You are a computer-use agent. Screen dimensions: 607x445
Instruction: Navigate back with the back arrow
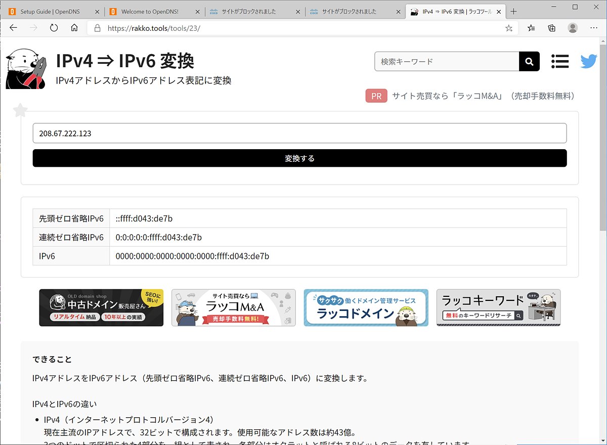tap(13, 28)
